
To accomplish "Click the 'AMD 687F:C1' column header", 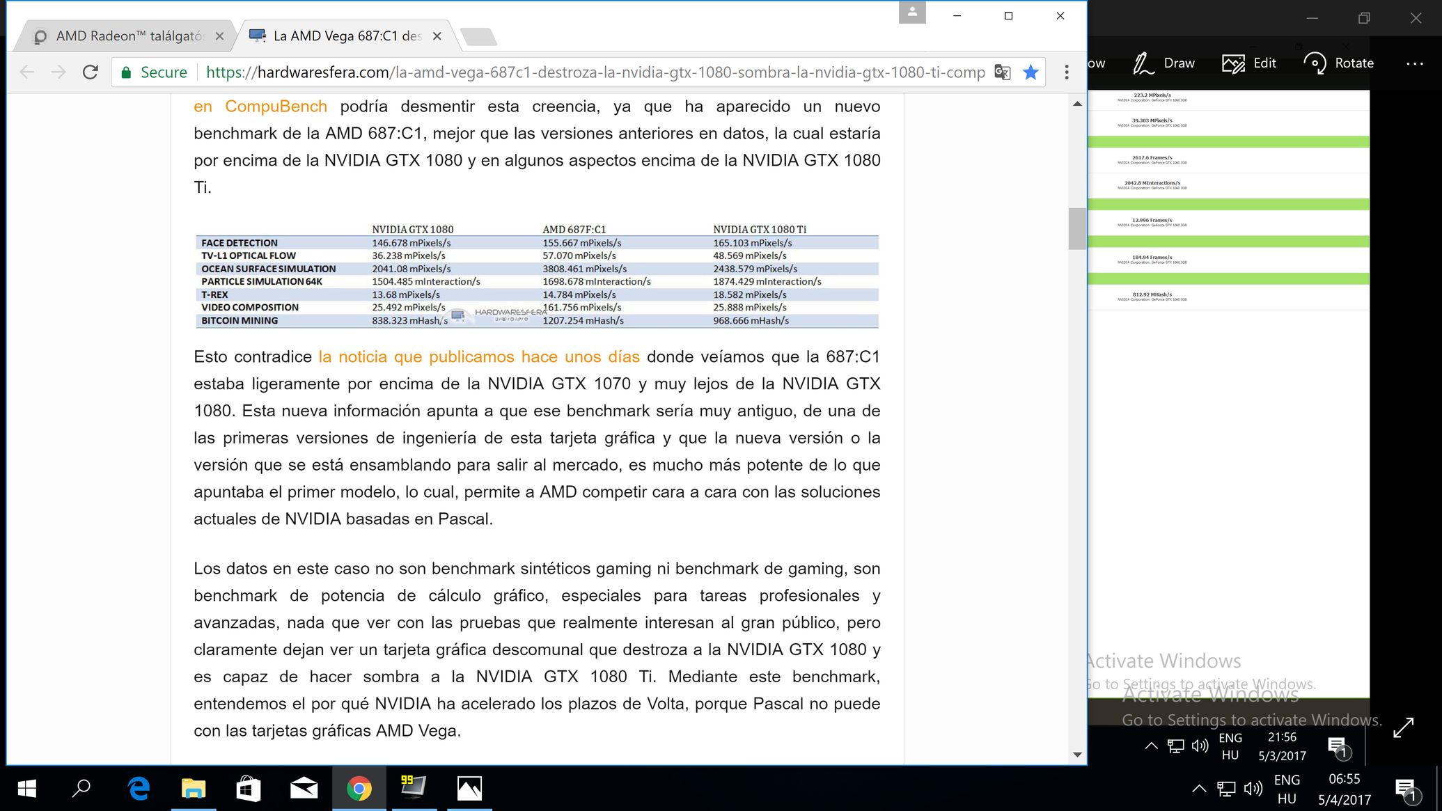I will (x=574, y=229).
